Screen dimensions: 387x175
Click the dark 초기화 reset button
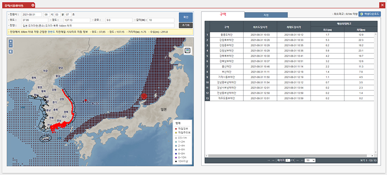click(x=186, y=25)
